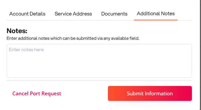
Task: Focus the "Enter notes here" placeholder
Action: (x=26, y=50)
